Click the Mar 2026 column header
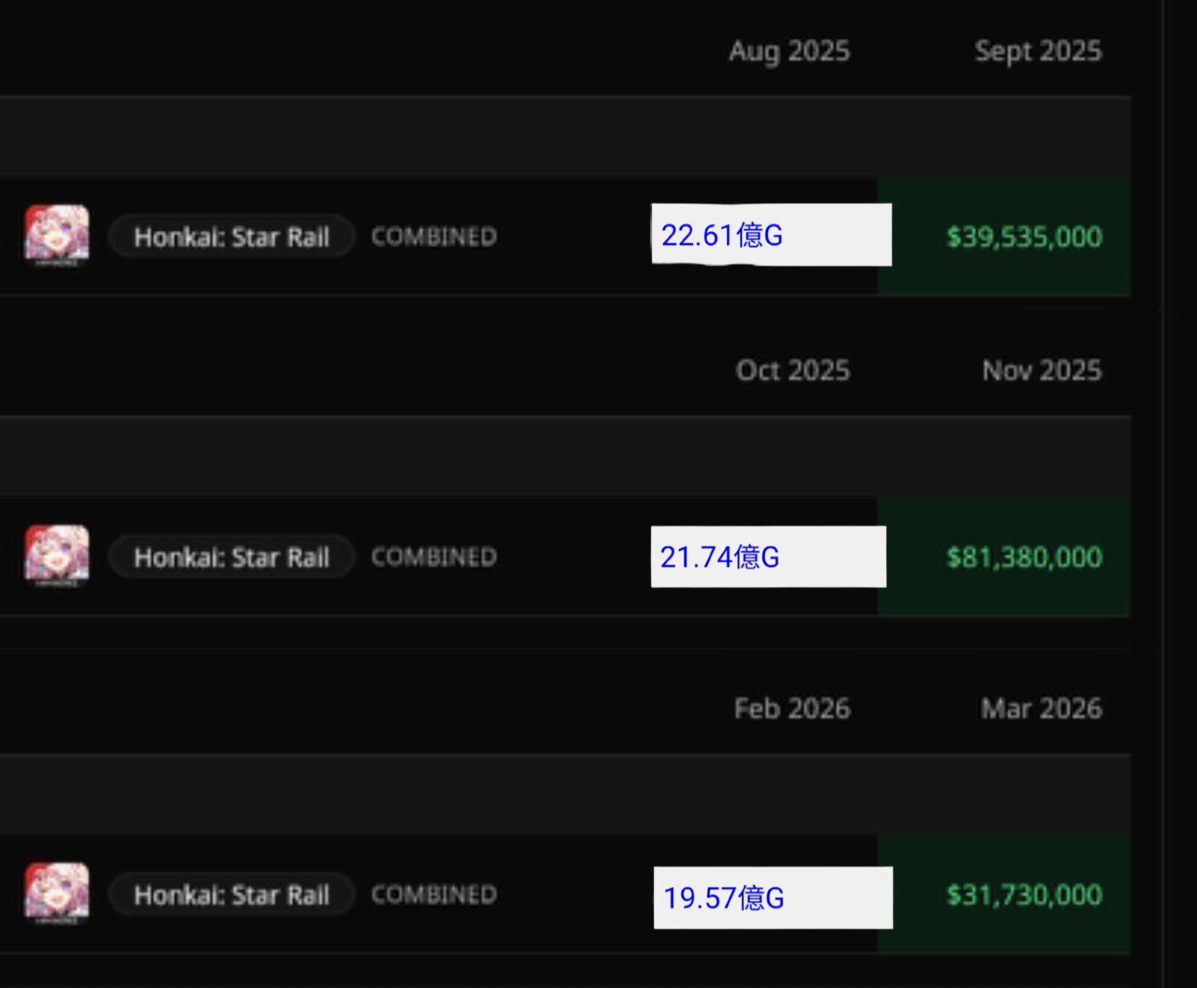Screen dimensions: 1197x988 (x=1041, y=708)
